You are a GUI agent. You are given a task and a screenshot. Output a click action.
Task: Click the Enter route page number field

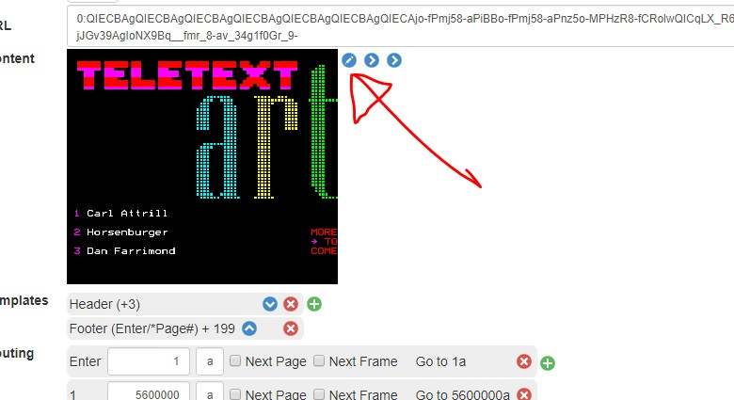click(x=149, y=361)
